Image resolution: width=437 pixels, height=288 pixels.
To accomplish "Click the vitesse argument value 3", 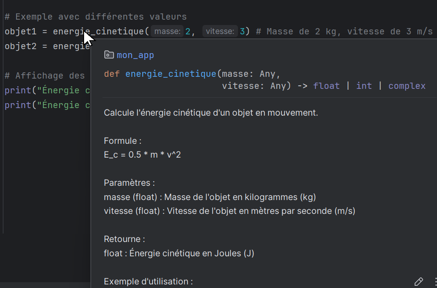I will point(242,31).
